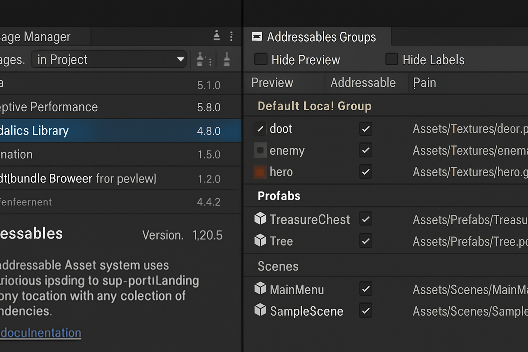Image resolution: width=528 pixels, height=352 pixels.
Task: Toggle the Addressable checkbox for MainMenu
Action: pos(366,289)
